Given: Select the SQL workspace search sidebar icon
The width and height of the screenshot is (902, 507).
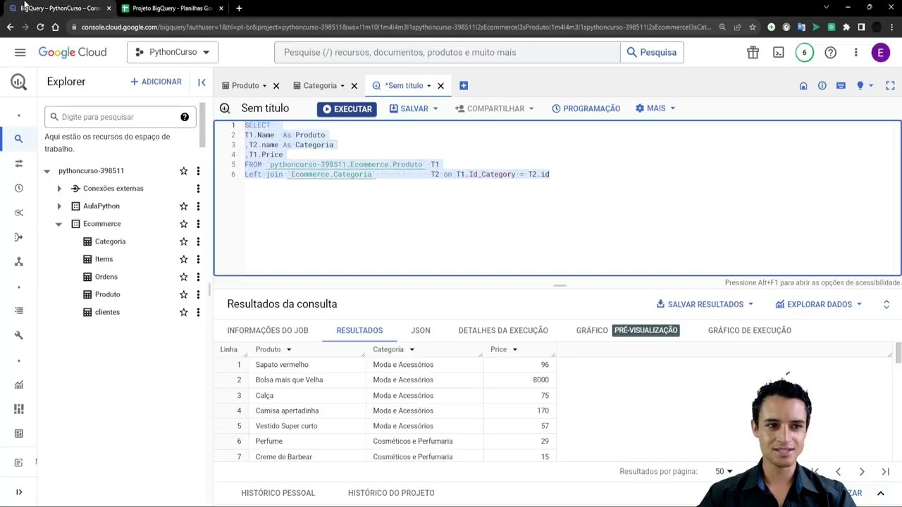Looking at the screenshot, I should click(x=19, y=139).
